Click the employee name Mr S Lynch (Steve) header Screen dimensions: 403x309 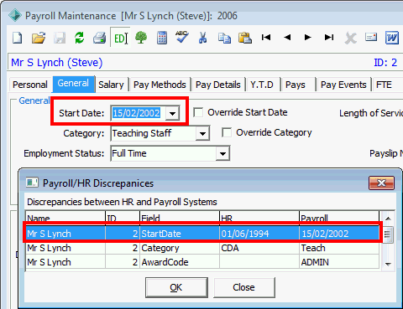56,63
